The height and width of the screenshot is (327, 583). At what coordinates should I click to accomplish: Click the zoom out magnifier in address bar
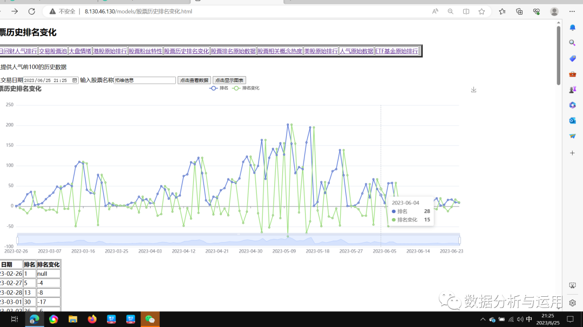(450, 11)
